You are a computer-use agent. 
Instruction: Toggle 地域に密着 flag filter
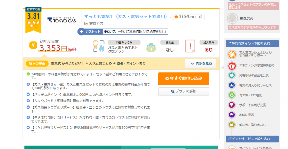tap(232, 115)
